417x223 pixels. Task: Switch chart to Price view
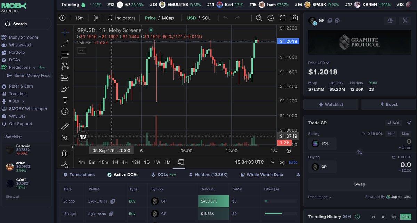[x=150, y=18]
